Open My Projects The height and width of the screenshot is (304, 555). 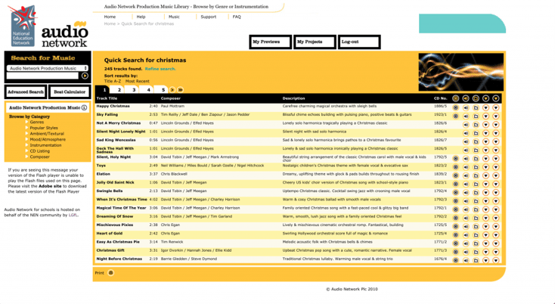coord(315,42)
